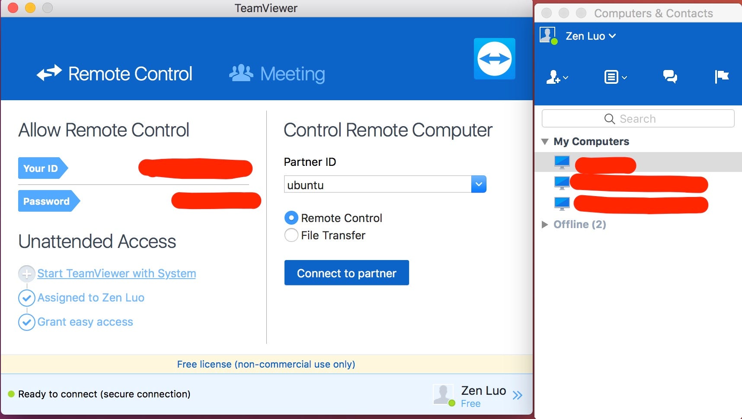Click the Password label
Image resolution: width=742 pixels, height=419 pixels.
[49, 201]
